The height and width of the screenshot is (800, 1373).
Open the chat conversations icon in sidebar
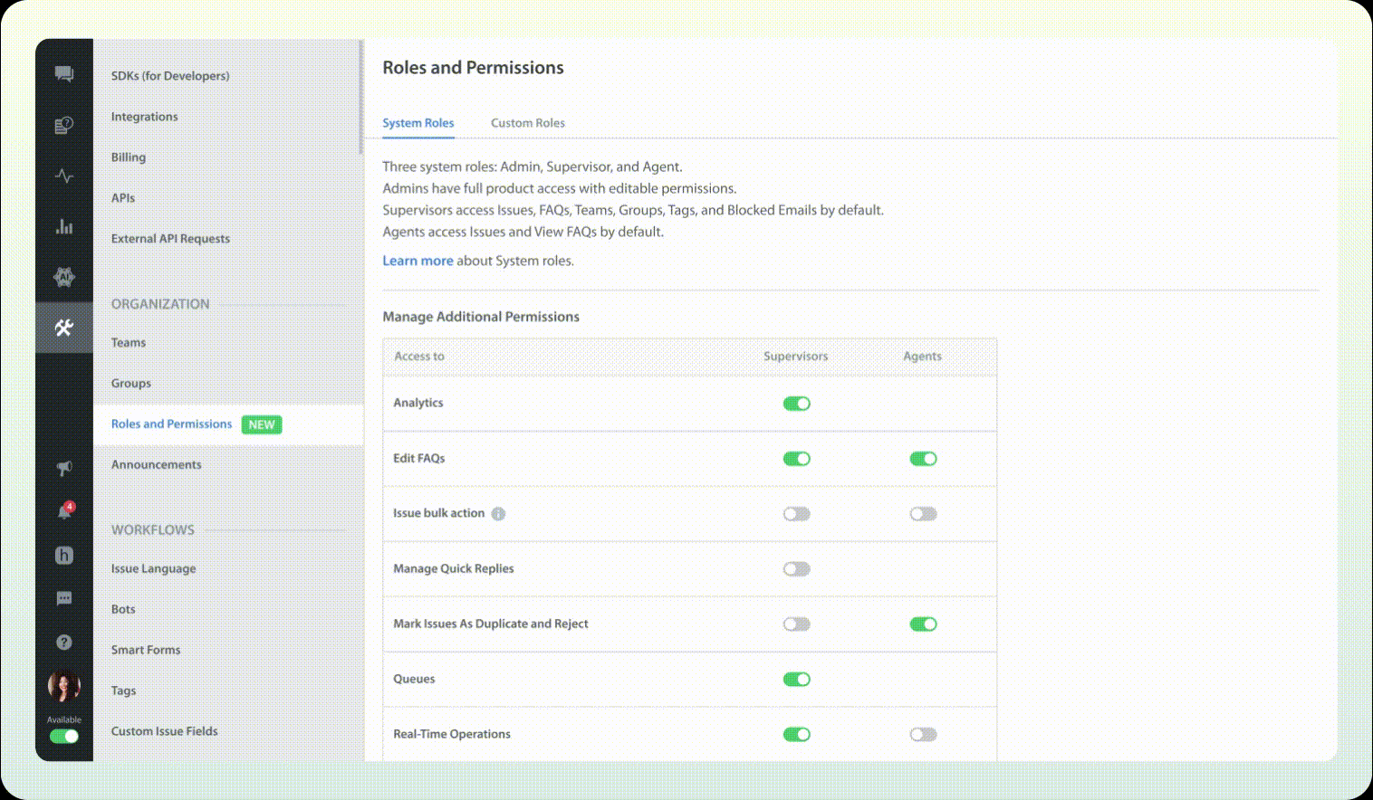pyautogui.click(x=63, y=74)
